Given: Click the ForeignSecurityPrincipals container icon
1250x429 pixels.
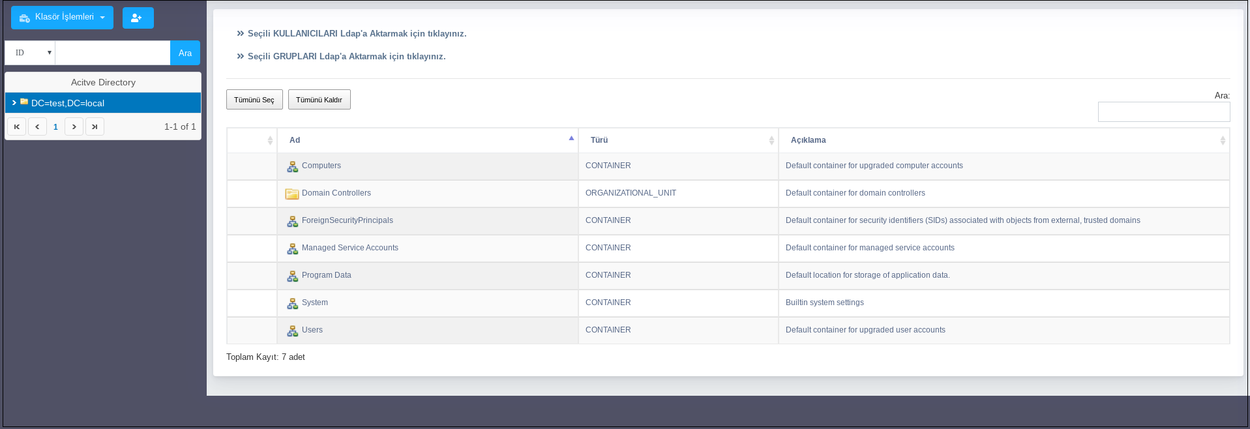Looking at the screenshot, I should click(x=292, y=221).
